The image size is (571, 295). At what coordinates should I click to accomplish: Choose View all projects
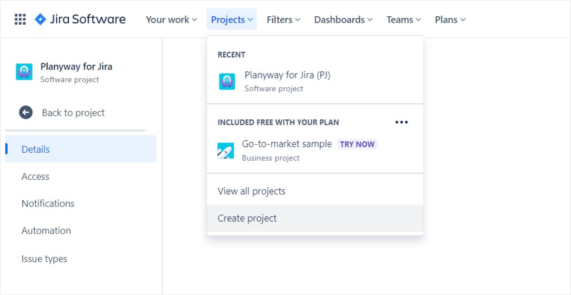pyautogui.click(x=251, y=191)
